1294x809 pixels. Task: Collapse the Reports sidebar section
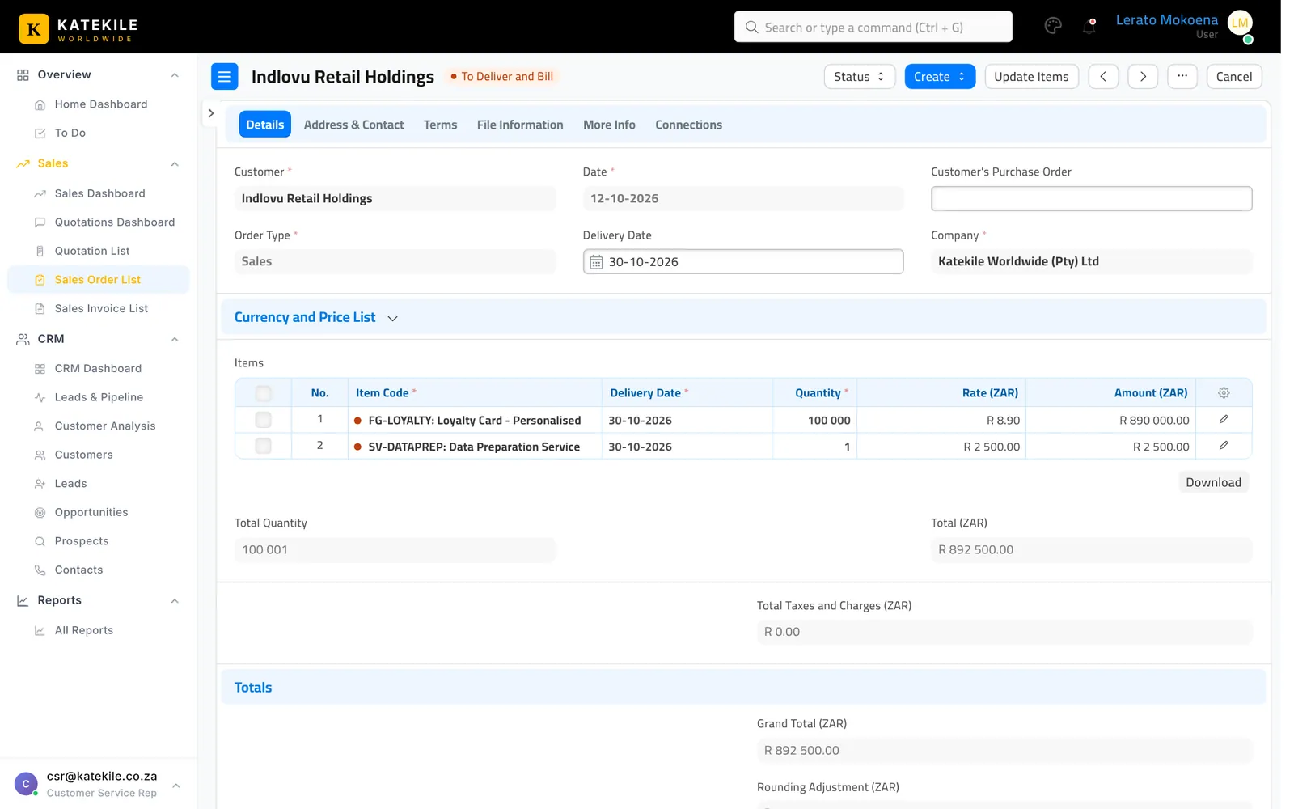coord(175,601)
